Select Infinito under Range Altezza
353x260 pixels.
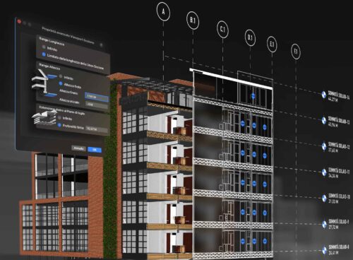point(61,76)
